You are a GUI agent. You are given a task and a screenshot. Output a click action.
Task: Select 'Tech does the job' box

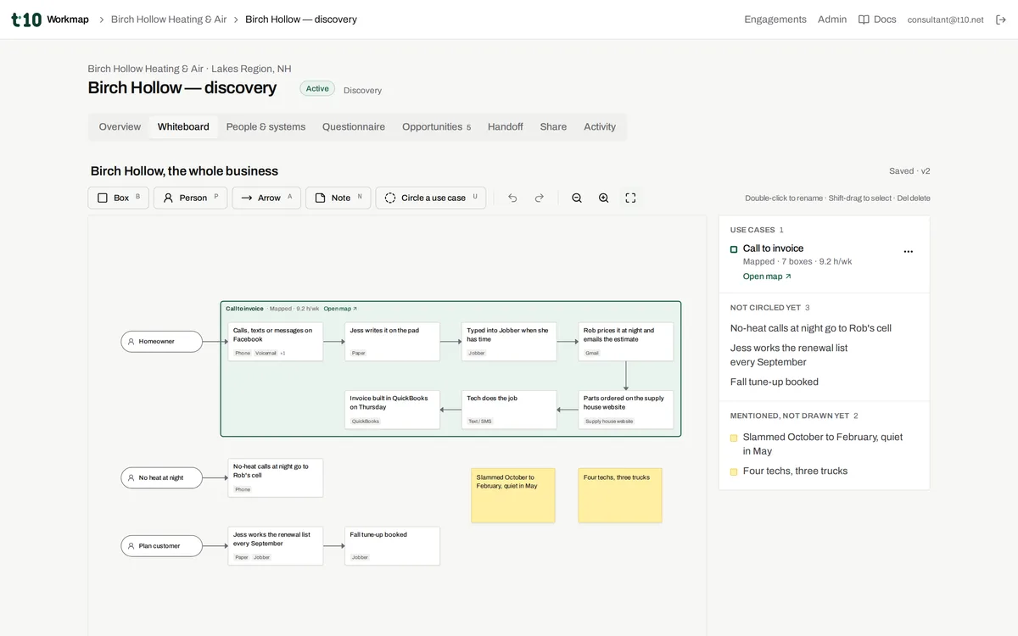click(509, 410)
